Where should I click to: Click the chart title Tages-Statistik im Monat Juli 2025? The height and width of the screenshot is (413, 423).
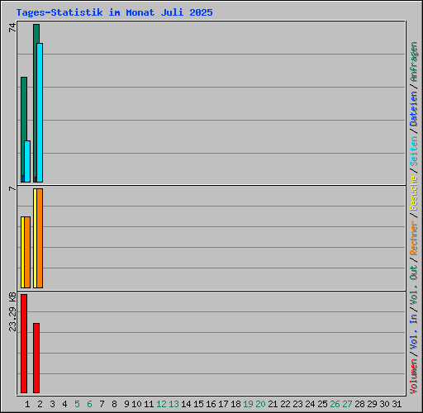pos(114,12)
